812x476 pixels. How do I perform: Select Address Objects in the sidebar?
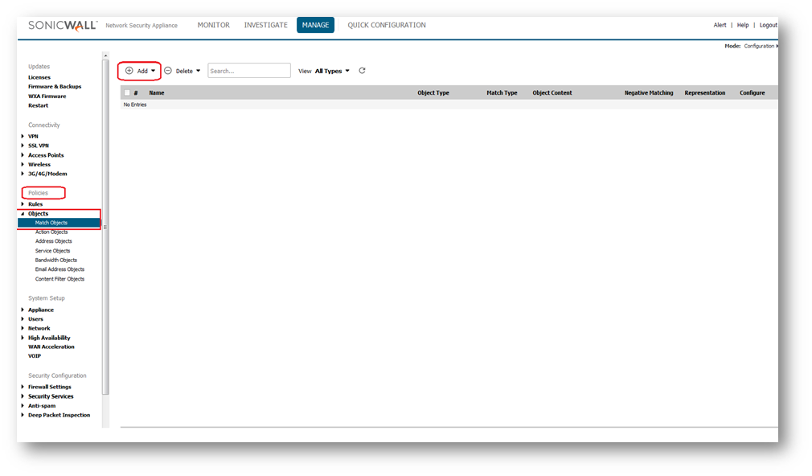pos(53,241)
